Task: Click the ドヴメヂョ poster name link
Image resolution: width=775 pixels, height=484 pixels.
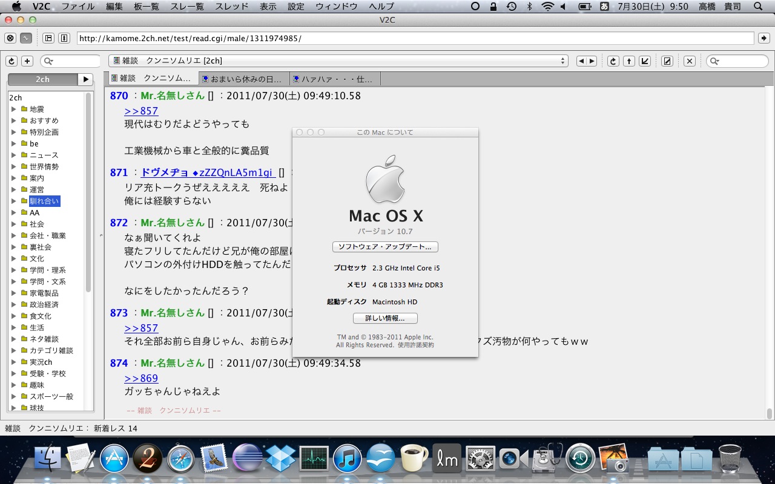Action: pyautogui.click(x=207, y=172)
